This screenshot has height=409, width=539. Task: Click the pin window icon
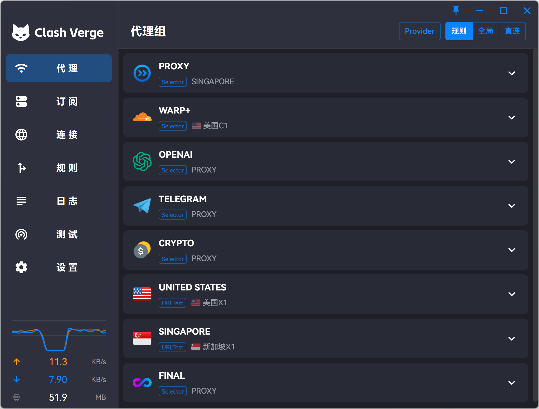pyautogui.click(x=456, y=11)
